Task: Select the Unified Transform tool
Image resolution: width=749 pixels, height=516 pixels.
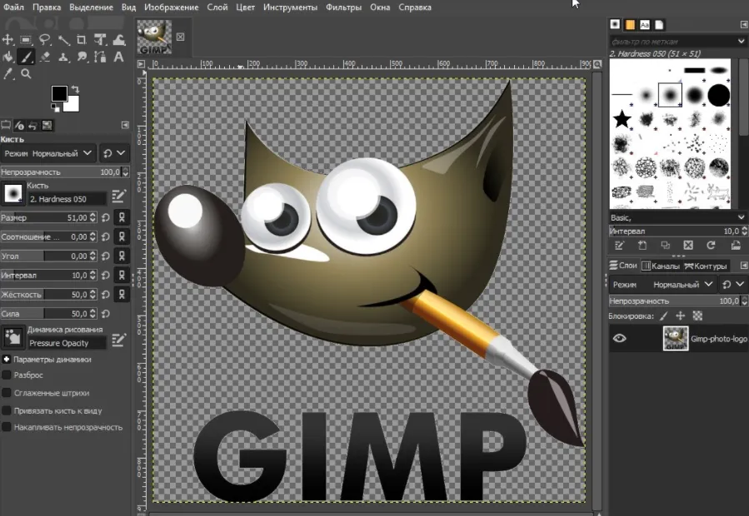Action: (100, 40)
